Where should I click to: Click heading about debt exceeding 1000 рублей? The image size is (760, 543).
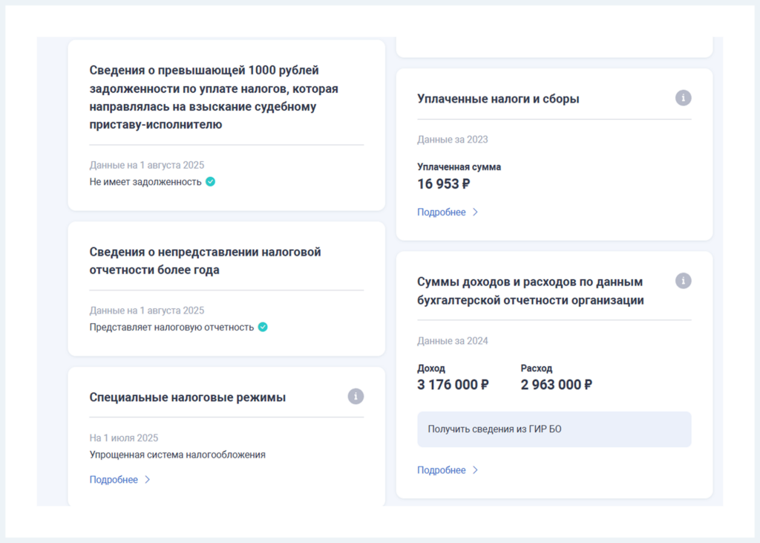(214, 97)
